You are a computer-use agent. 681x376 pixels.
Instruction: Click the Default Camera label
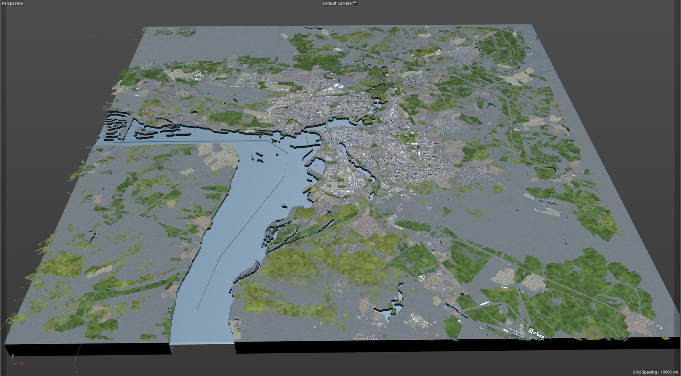[337, 3]
